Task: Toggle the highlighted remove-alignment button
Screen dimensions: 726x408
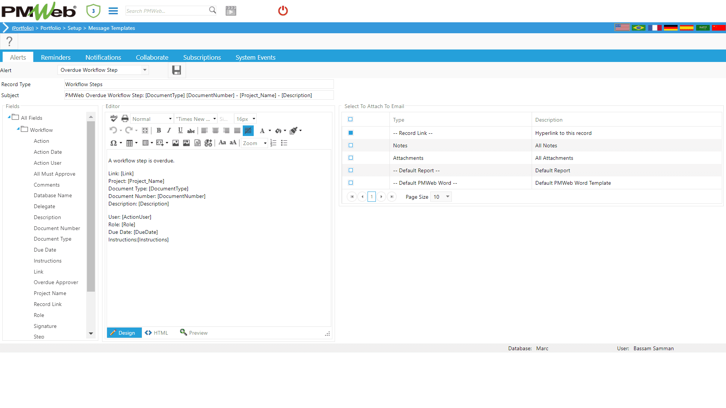Action: pos(248,130)
